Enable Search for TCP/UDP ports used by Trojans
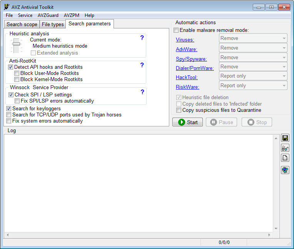 coord(8,115)
